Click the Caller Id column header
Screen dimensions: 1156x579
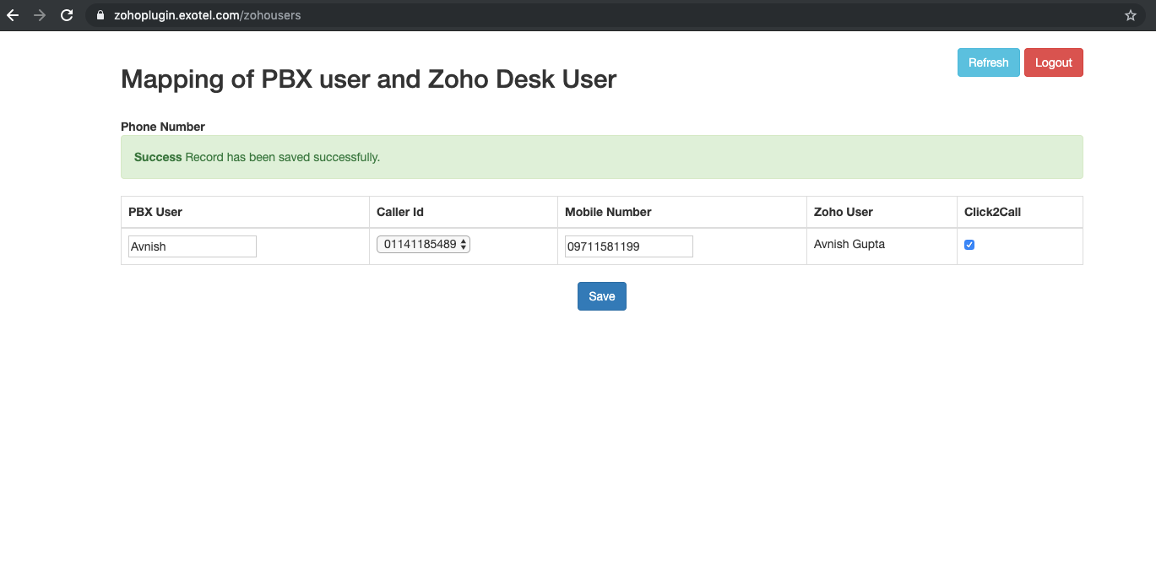click(x=464, y=212)
